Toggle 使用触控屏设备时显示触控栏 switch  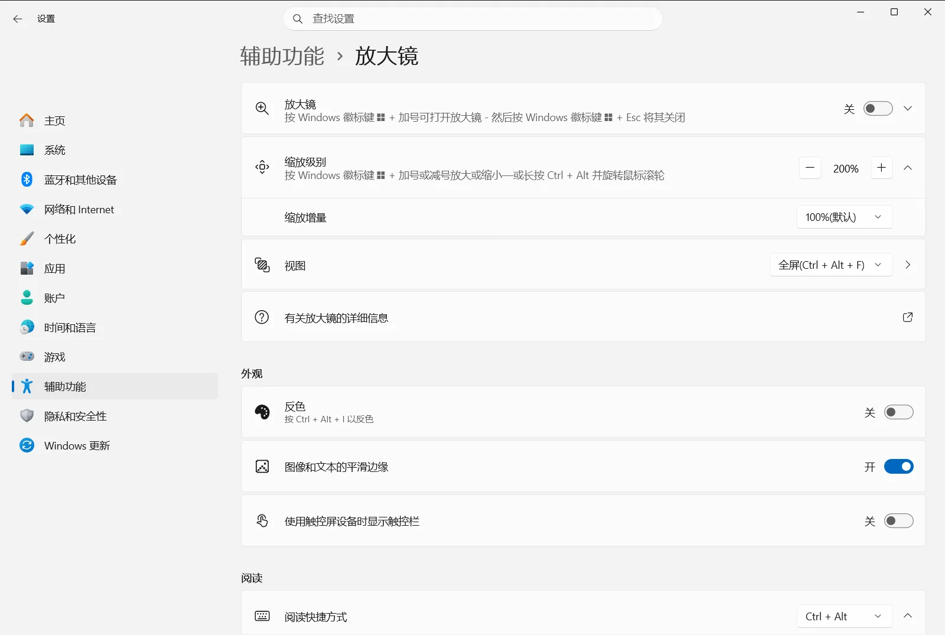click(x=899, y=521)
